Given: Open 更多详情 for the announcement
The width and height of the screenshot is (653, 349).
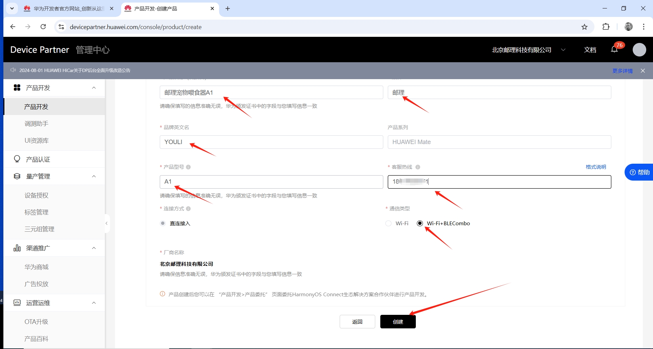Looking at the screenshot, I should click(622, 71).
